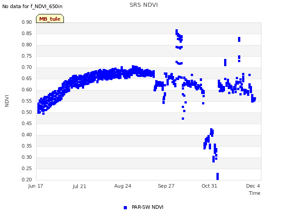
Task: Click the PAR-SW NDVI legend label
Action: click(x=148, y=207)
